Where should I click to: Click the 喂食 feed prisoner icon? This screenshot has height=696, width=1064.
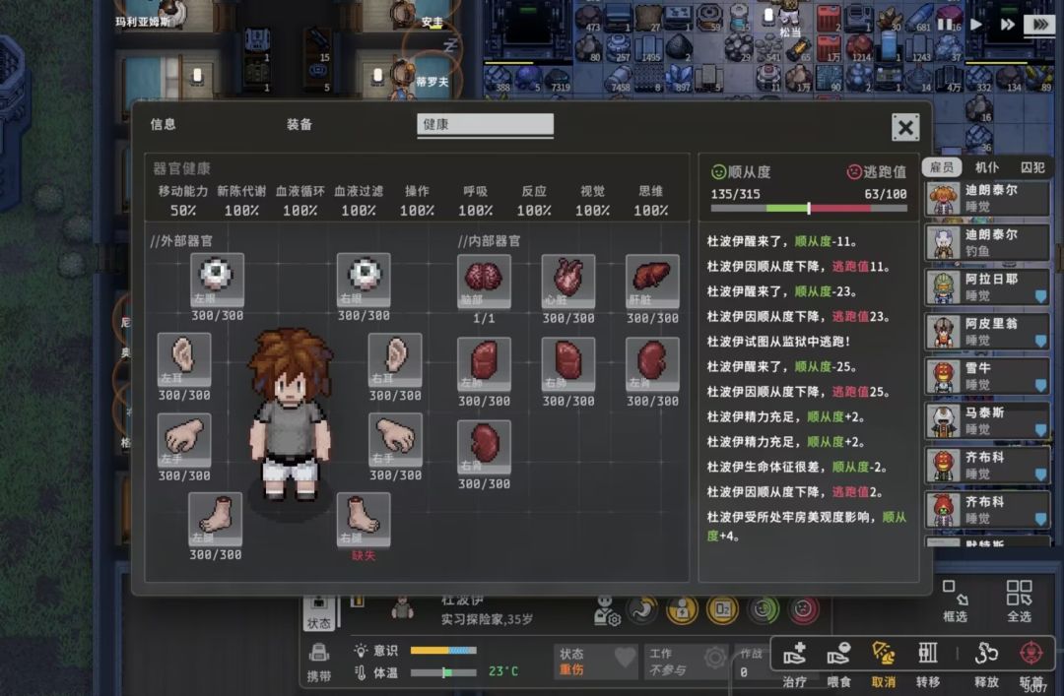coord(838,654)
